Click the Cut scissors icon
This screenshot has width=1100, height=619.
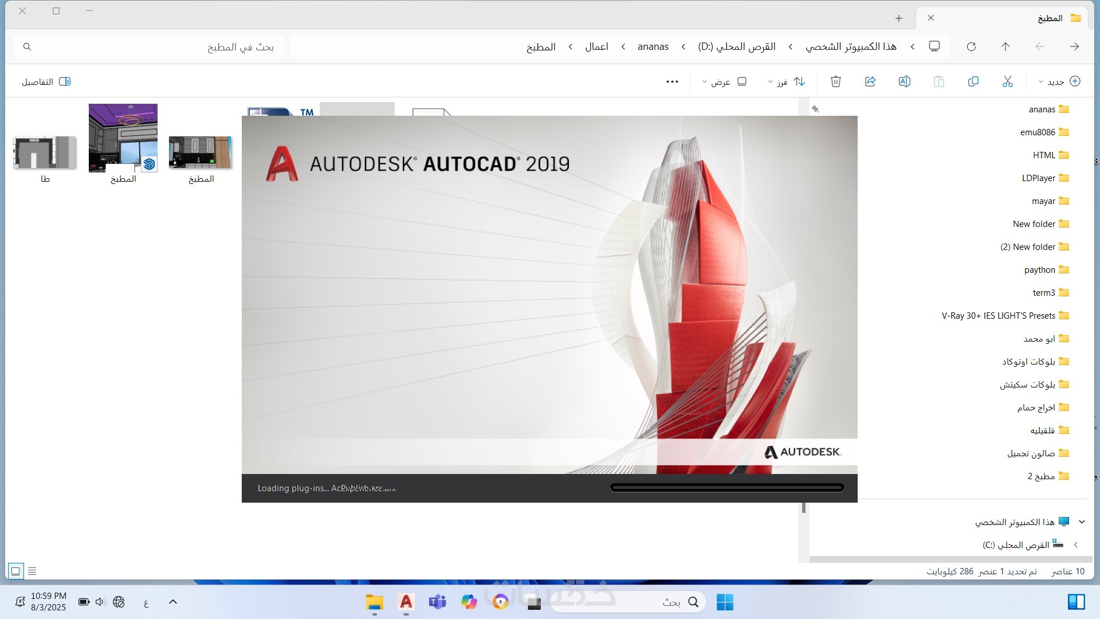click(x=1007, y=81)
